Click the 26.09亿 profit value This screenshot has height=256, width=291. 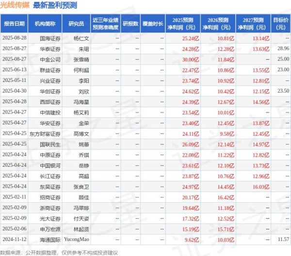pos(191,144)
